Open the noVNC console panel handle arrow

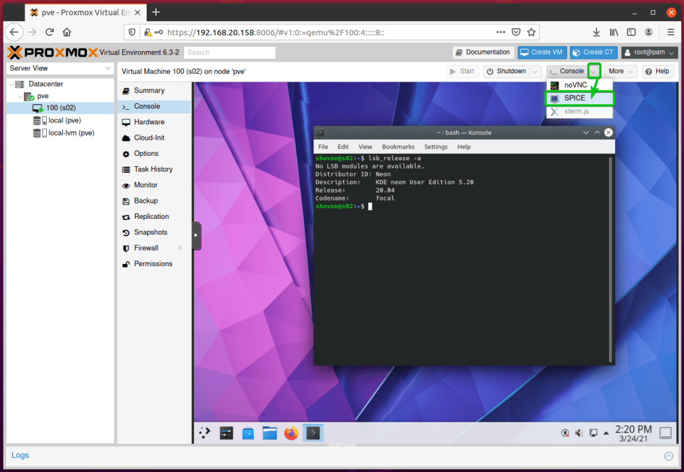(196, 235)
